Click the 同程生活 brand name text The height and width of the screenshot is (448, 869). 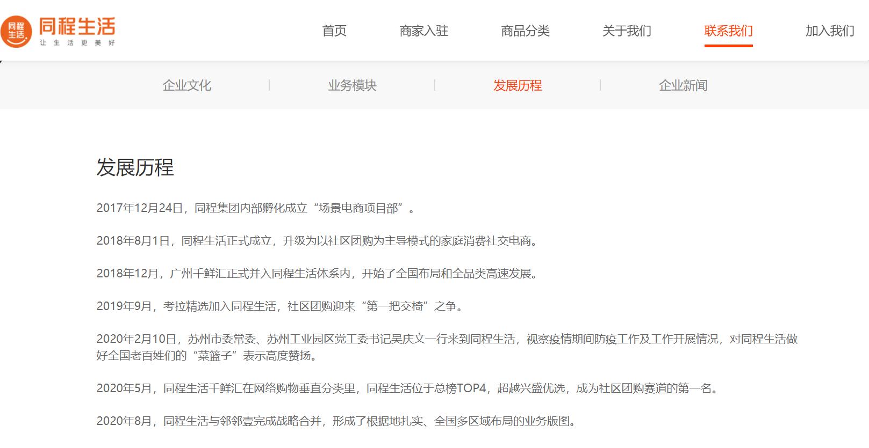coord(77,26)
